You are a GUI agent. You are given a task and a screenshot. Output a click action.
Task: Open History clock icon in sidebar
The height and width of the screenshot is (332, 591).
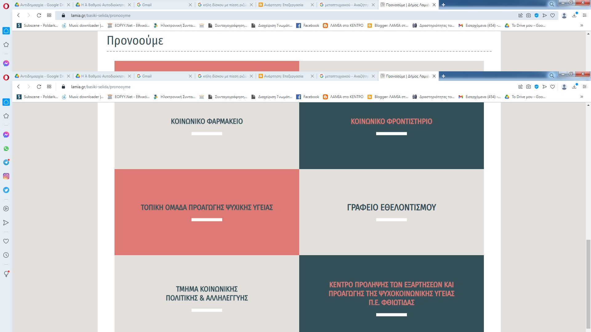point(6,255)
